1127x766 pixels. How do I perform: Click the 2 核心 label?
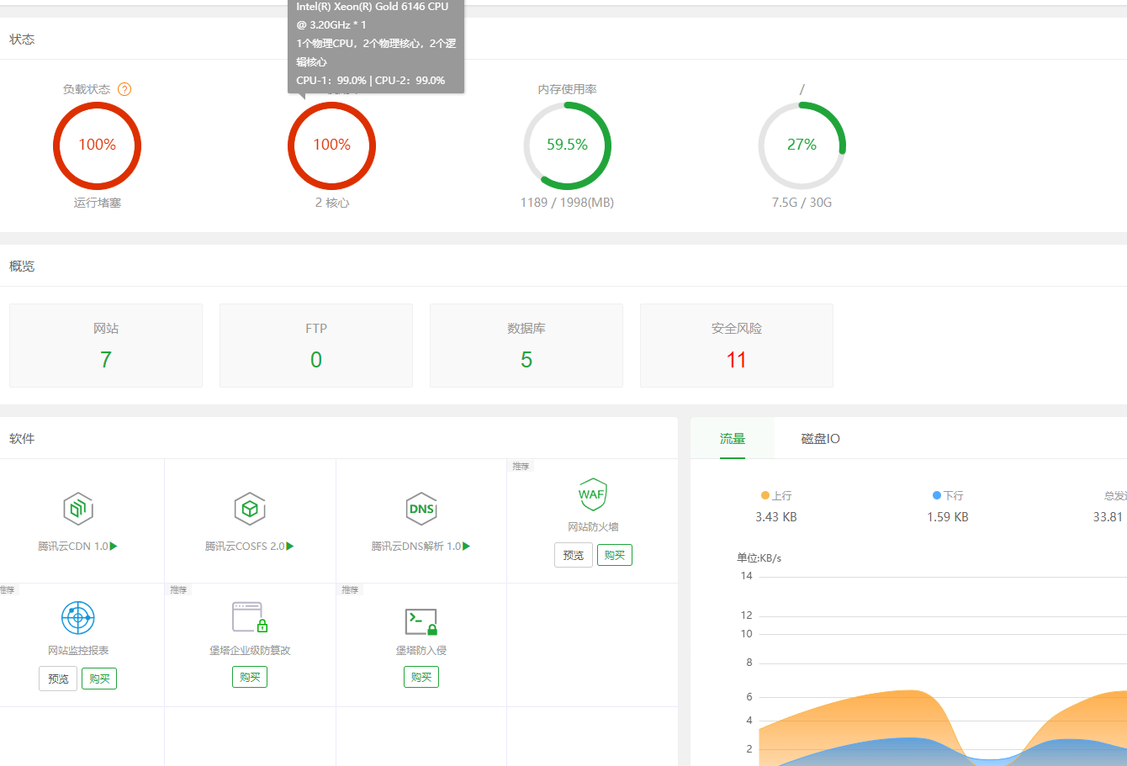click(332, 203)
